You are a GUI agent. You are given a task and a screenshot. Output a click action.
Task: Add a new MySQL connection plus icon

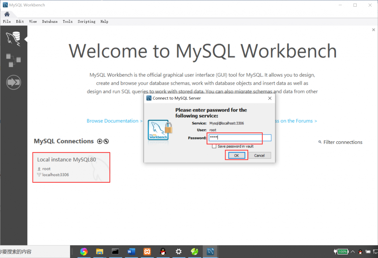(x=100, y=141)
